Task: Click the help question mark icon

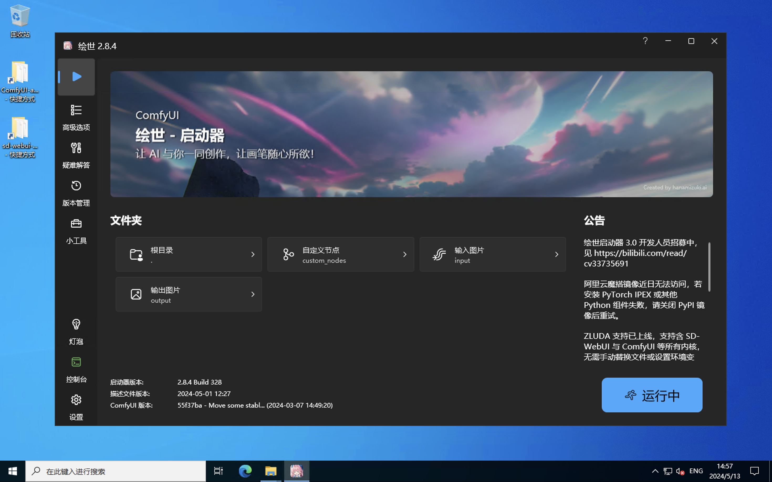Action: coord(645,41)
